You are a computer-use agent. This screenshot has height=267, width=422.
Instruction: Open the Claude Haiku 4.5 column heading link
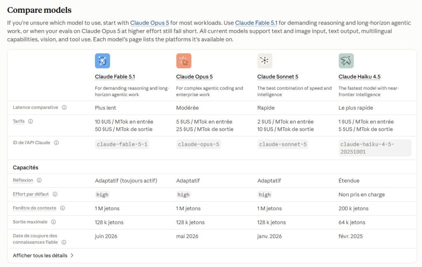click(x=359, y=77)
